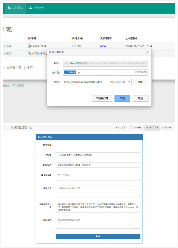Click the 下载并打开 button
Viewport: 178px width, 248px height.
pyautogui.click(x=102, y=98)
